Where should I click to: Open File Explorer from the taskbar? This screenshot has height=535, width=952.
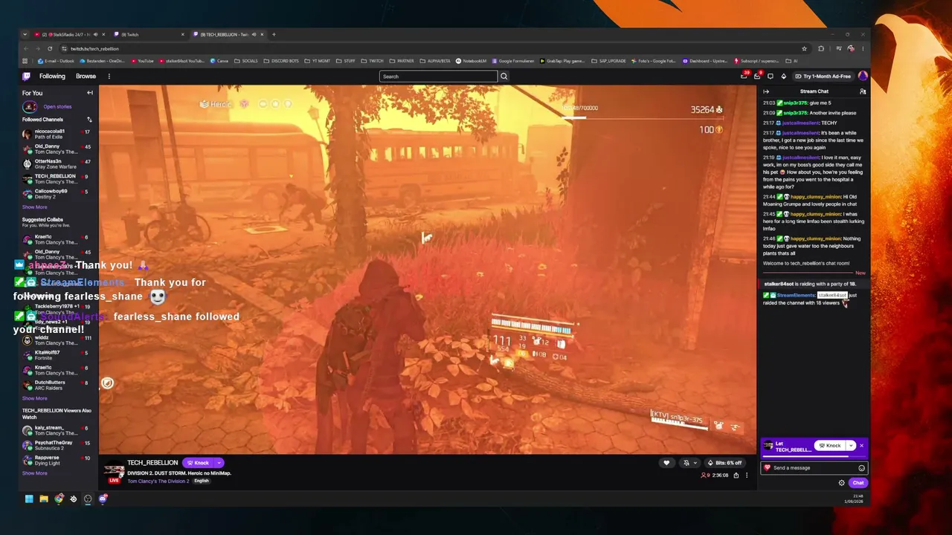[44, 499]
